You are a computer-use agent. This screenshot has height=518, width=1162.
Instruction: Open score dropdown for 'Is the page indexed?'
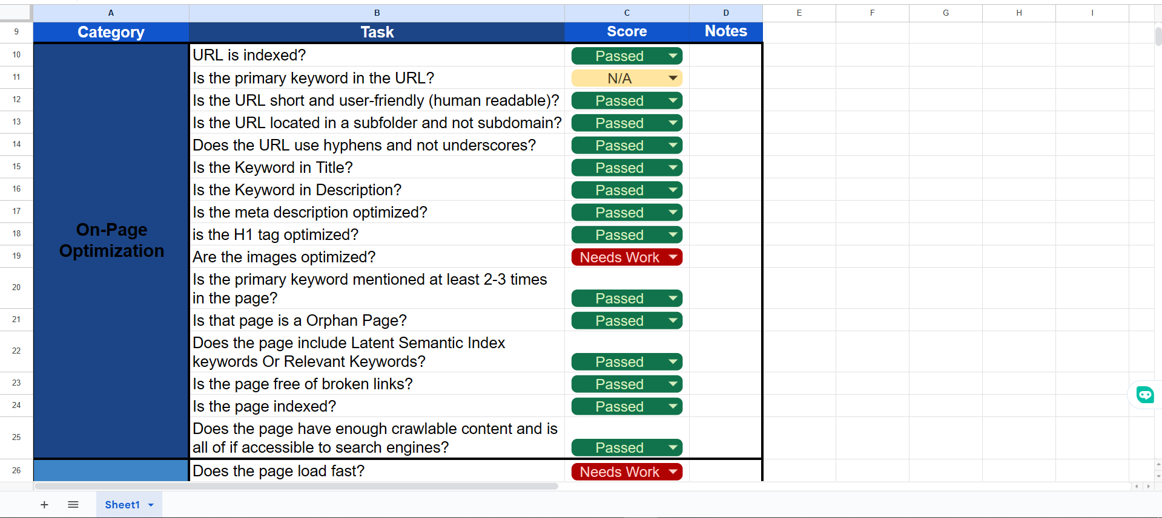[673, 407]
